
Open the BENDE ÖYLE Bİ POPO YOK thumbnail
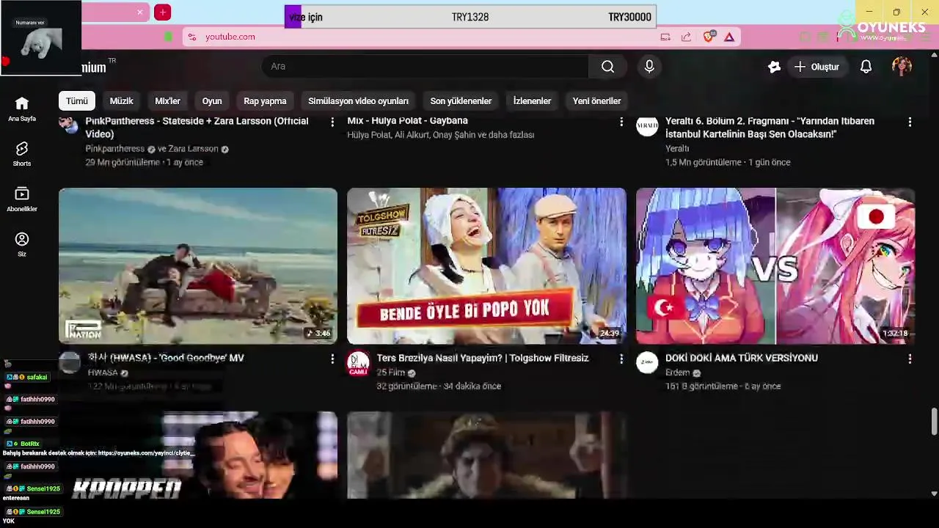click(486, 266)
